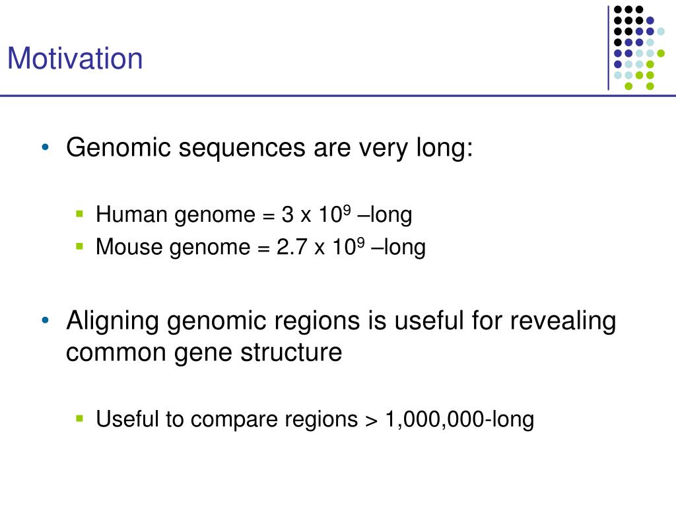Click the 'common gene structure' text line
The width and height of the screenshot is (676, 507).
tap(204, 353)
